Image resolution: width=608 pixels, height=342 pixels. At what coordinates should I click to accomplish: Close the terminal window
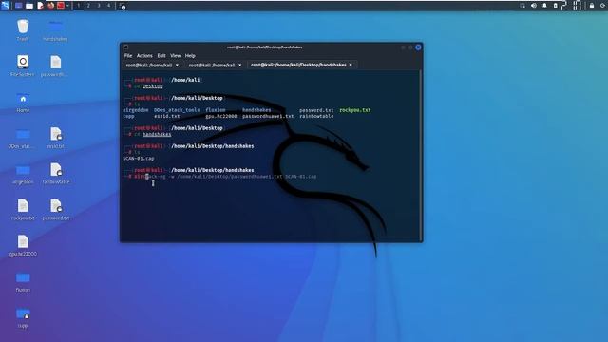point(418,47)
